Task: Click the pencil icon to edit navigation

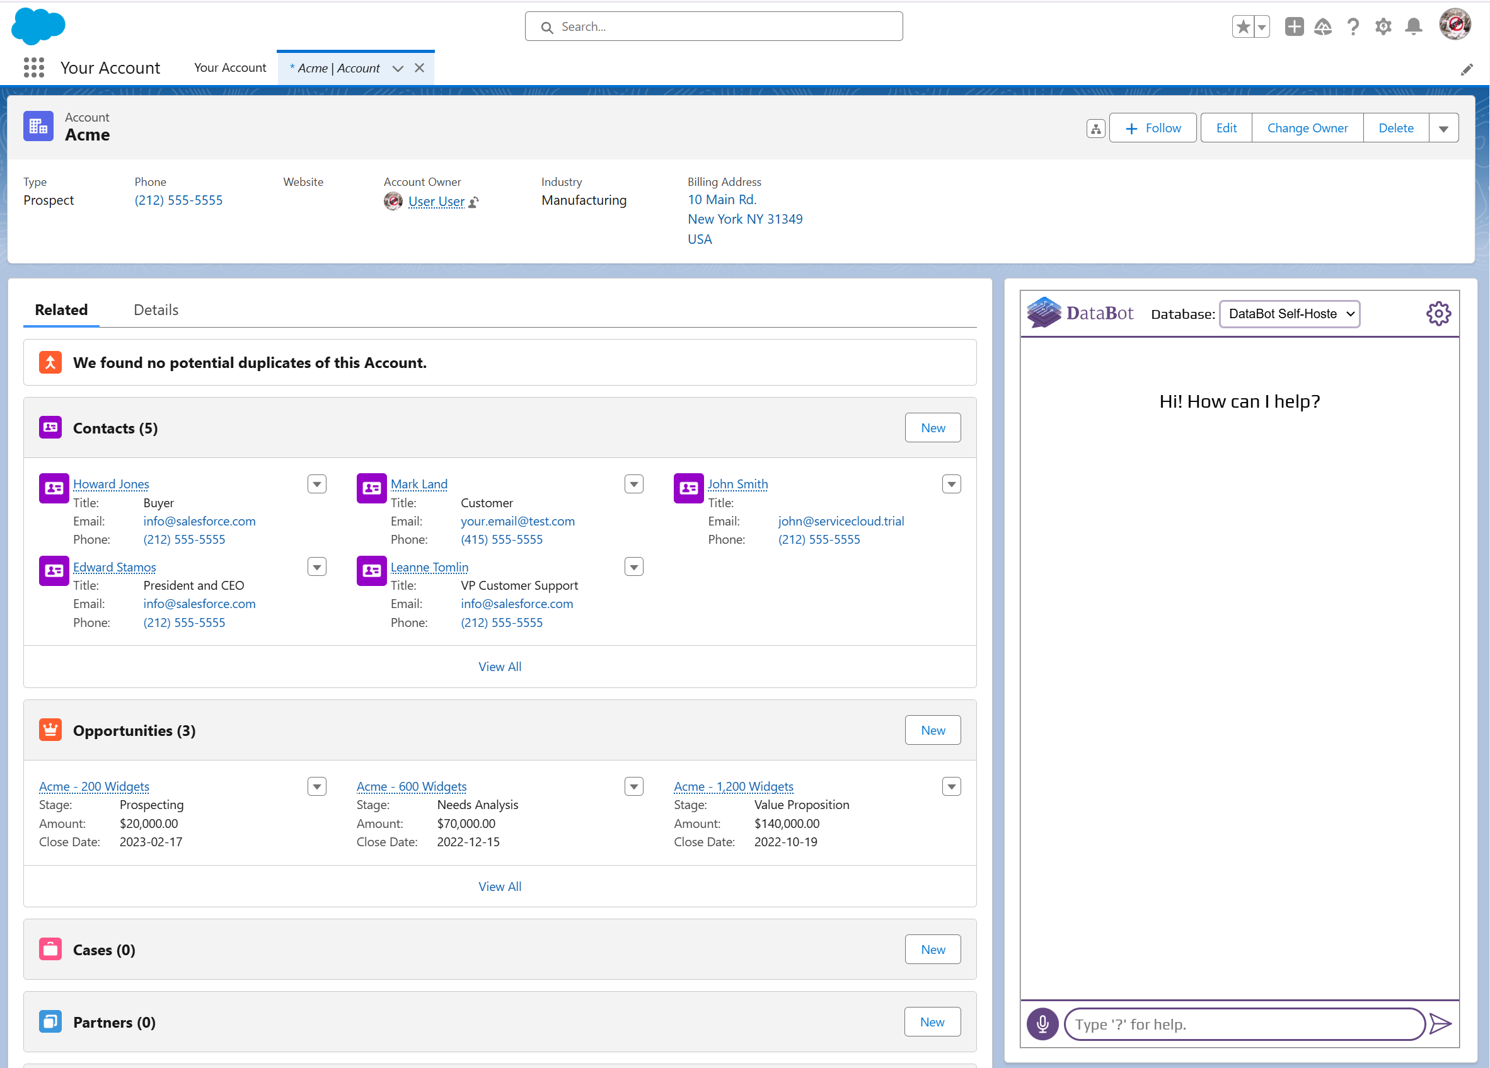Action: [1467, 69]
